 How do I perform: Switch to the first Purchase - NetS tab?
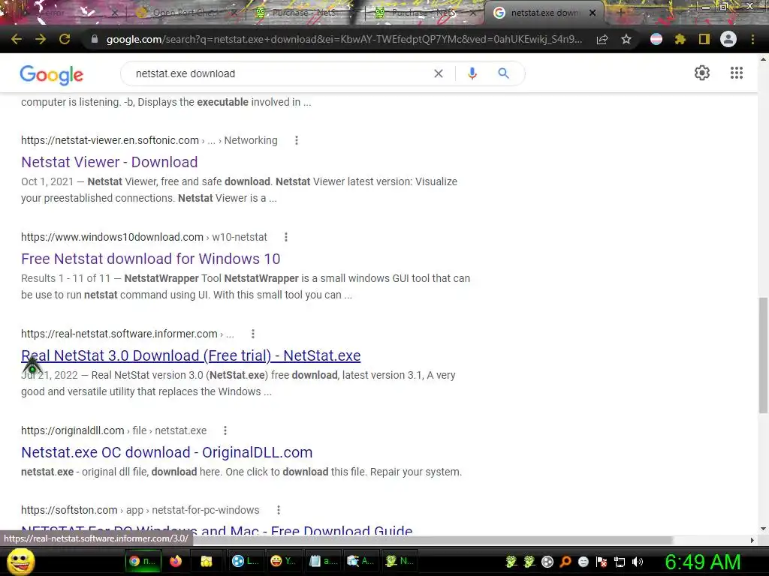tap(303, 13)
